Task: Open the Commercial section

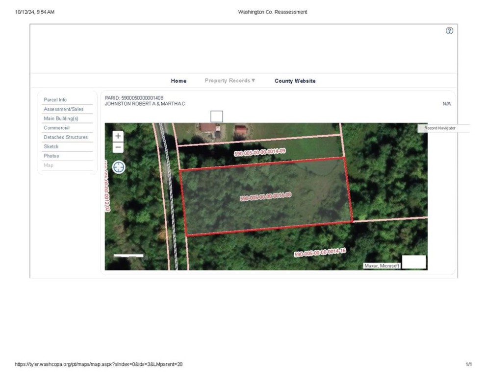Action: 57,128
